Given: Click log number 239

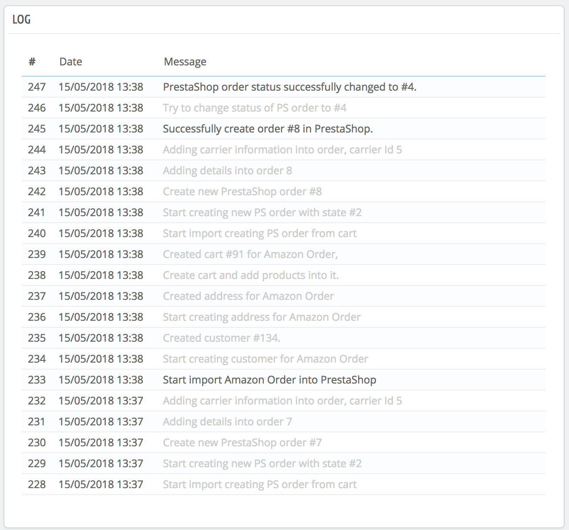Looking at the screenshot, I should [37, 254].
